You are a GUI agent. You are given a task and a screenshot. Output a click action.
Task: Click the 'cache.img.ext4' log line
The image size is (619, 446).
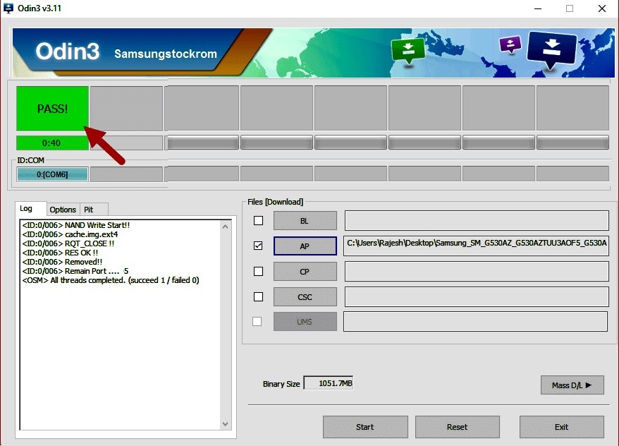point(71,234)
